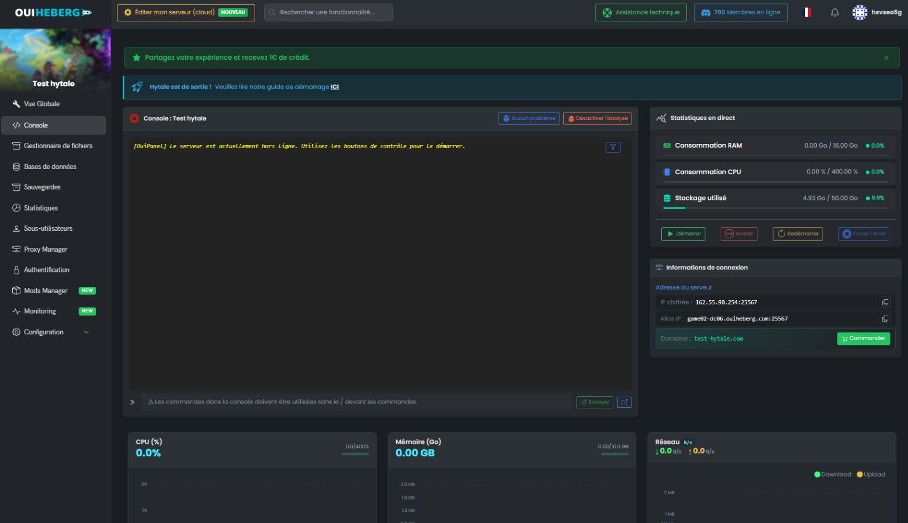
Task: Copy the encrypted IP address
Action: 885,302
